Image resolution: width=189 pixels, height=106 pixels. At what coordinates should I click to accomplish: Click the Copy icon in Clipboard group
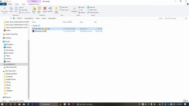coord(11,9)
